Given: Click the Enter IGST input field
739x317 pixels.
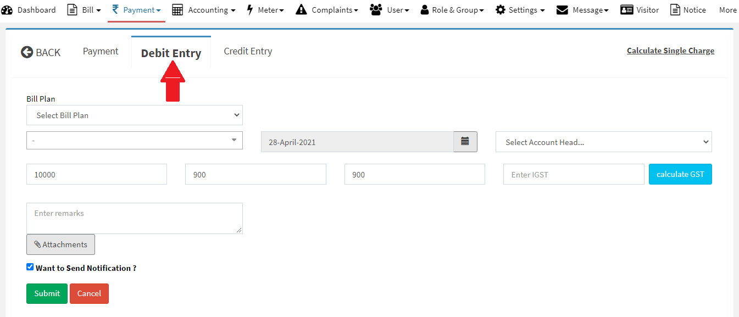Looking at the screenshot, I should [573, 175].
